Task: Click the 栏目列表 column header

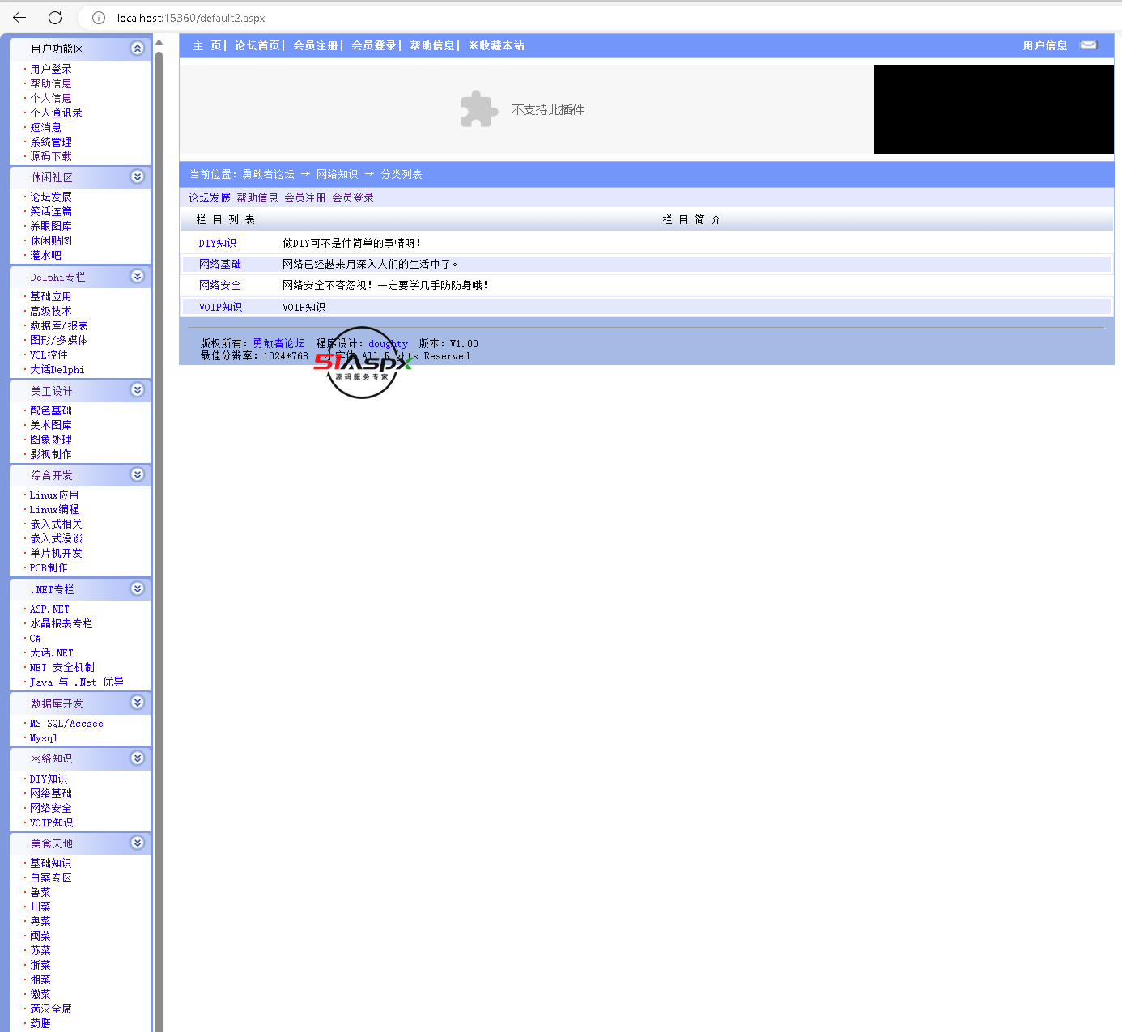Action: tap(226, 219)
